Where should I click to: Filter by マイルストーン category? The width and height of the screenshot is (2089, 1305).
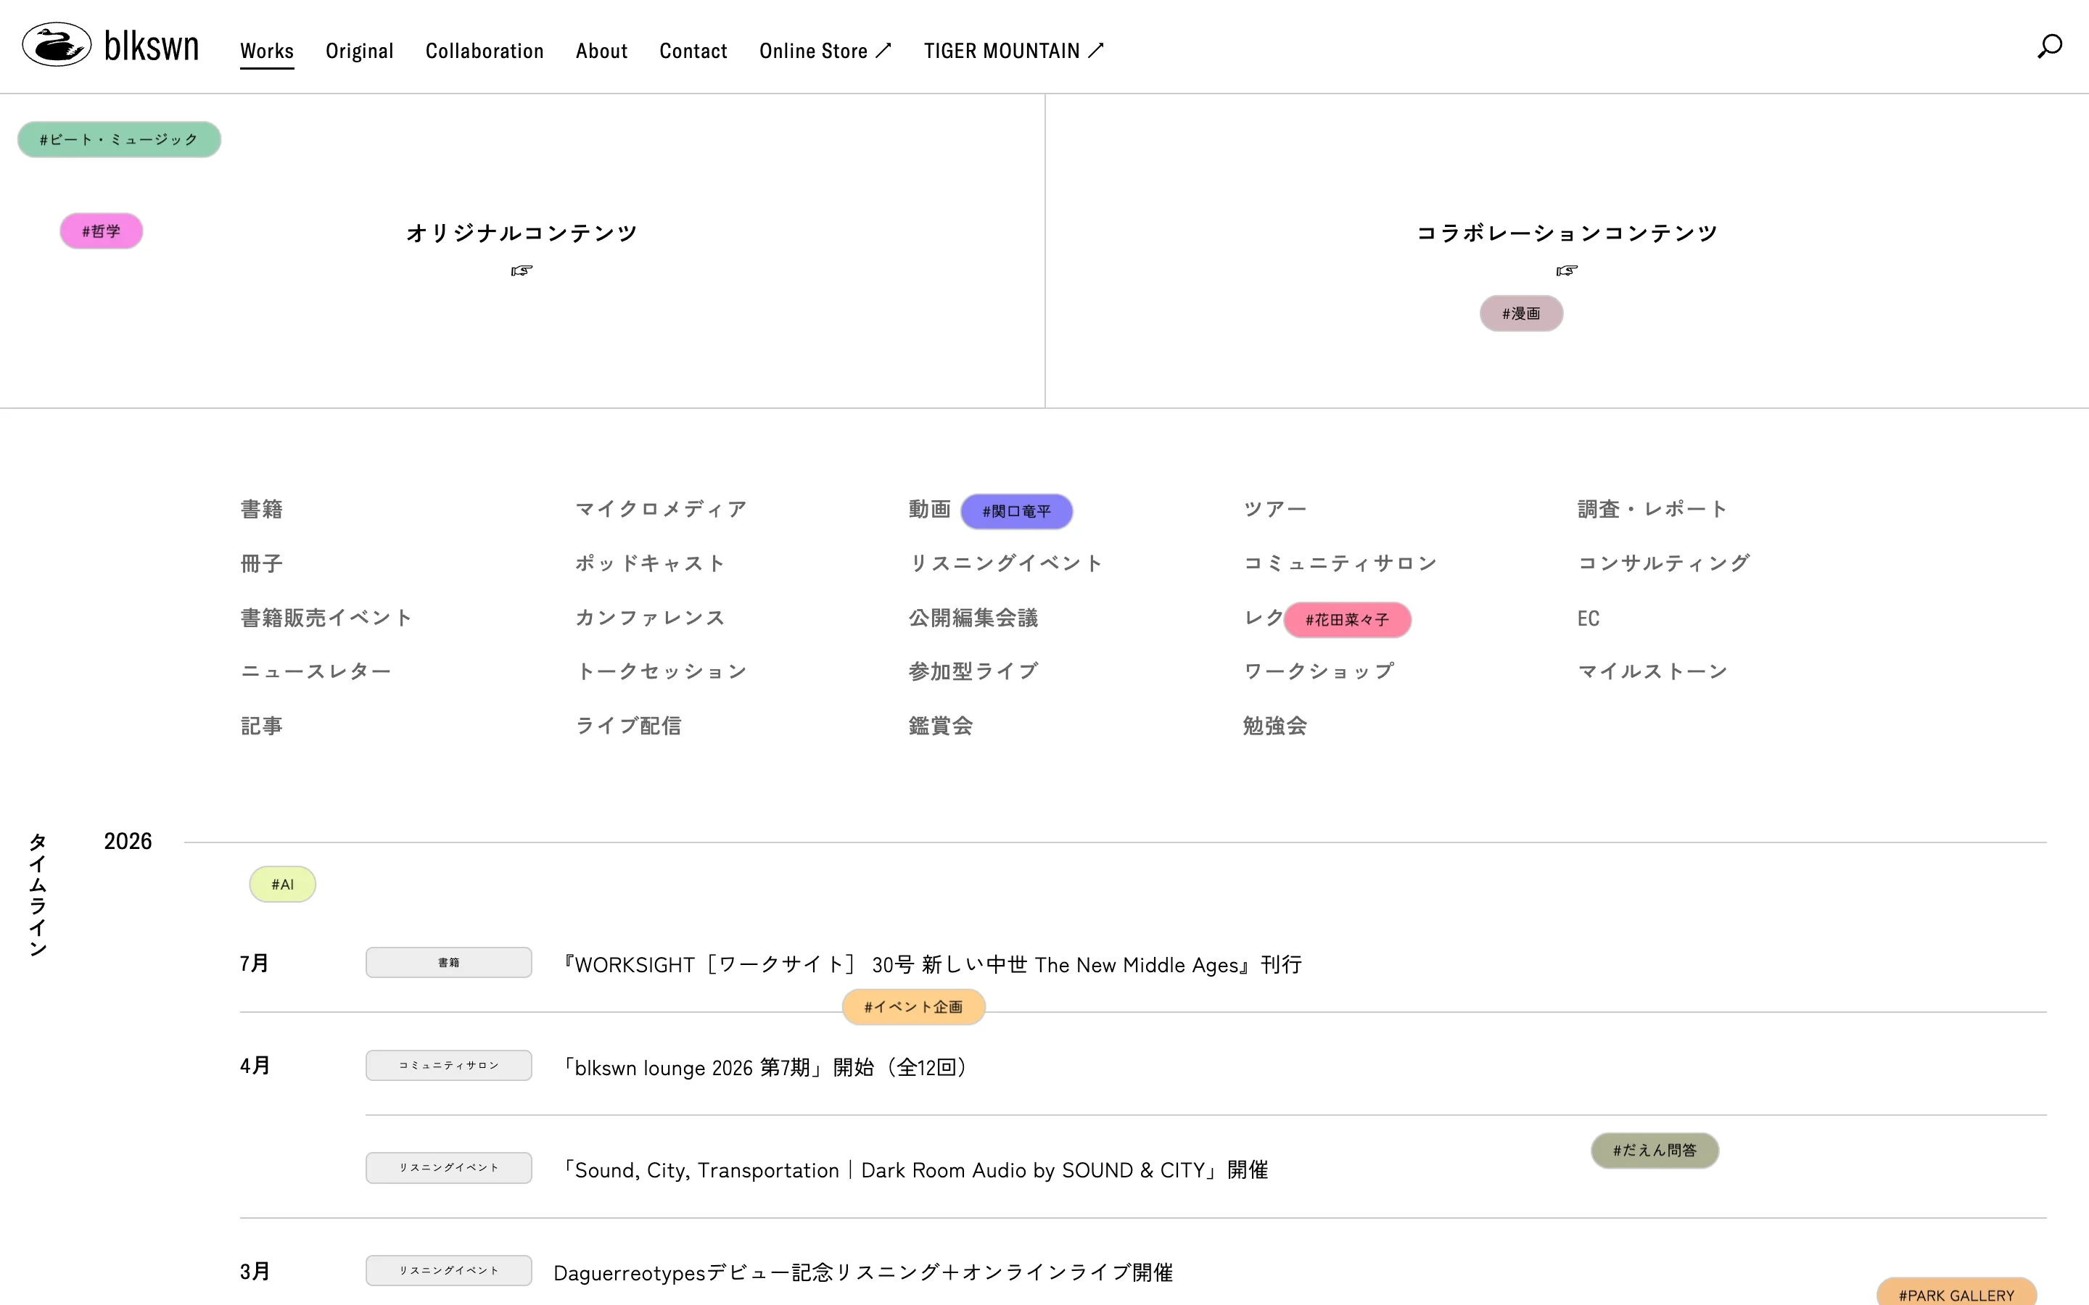click(x=1652, y=671)
